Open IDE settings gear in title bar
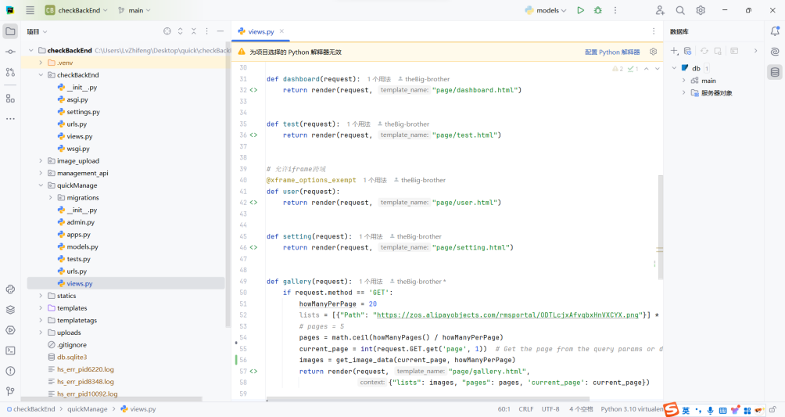The height and width of the screenshot is (417, 785). [701, 10]
